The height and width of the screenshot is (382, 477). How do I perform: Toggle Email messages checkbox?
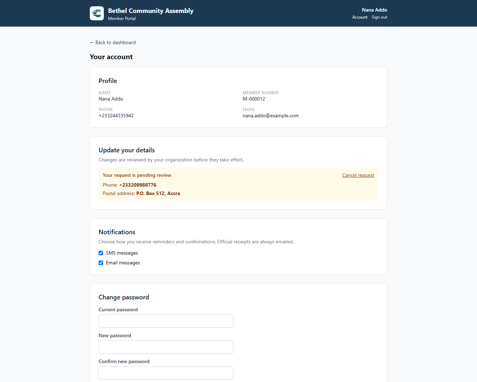click(x=101, y=263)
